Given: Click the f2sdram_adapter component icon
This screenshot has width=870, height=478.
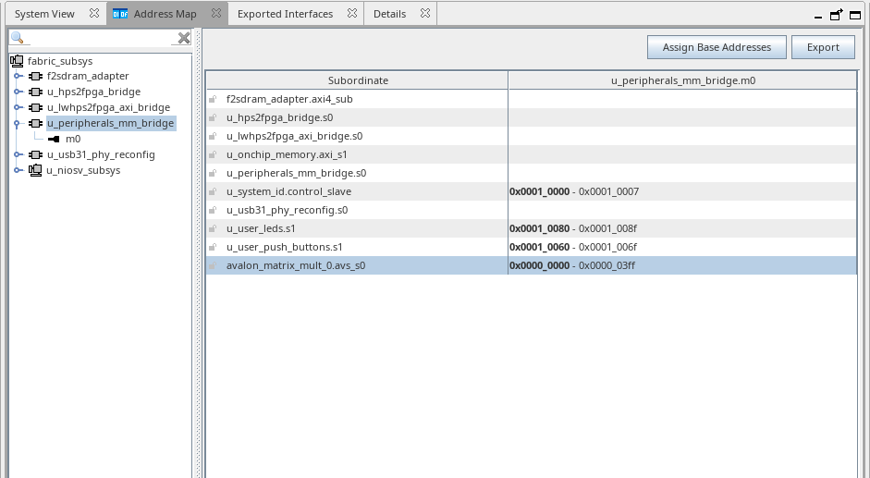Looking at the screenshot, I should tap(35, 76).
